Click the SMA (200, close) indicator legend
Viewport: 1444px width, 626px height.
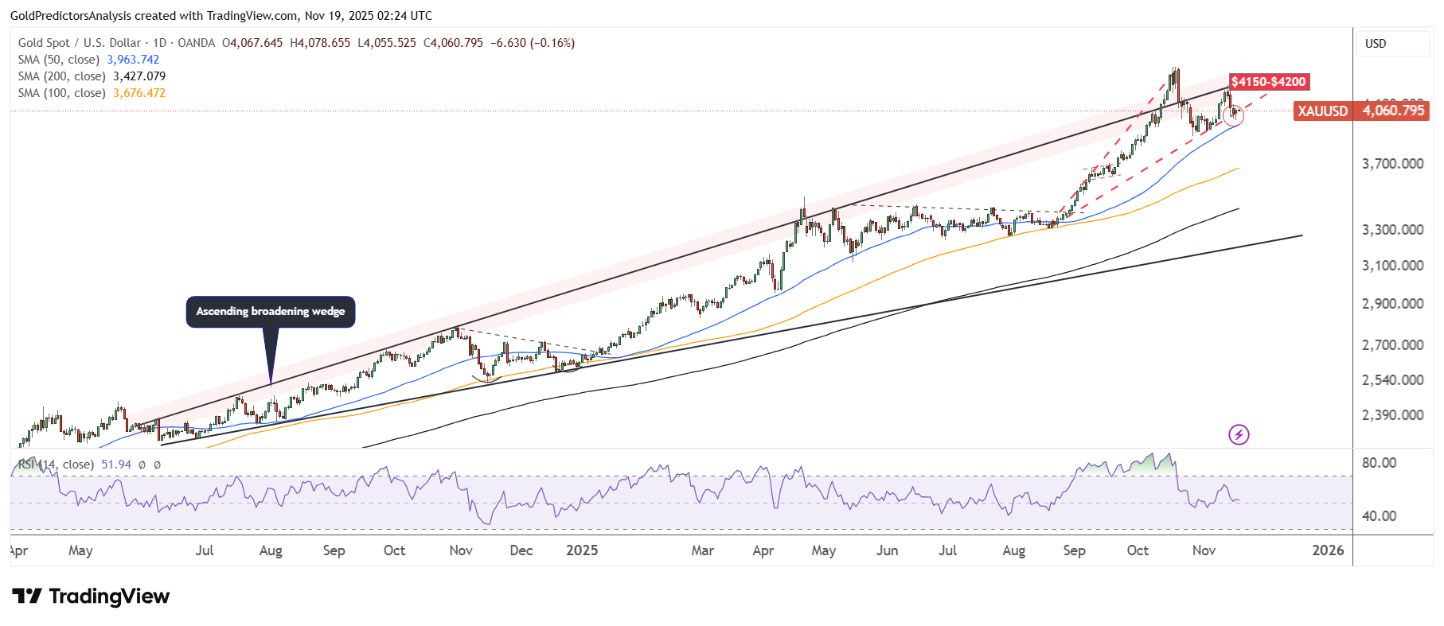coord(62,76)
